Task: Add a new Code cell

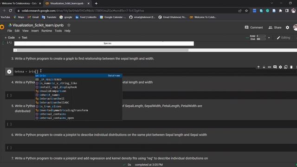Action: (x=10, y=38)
